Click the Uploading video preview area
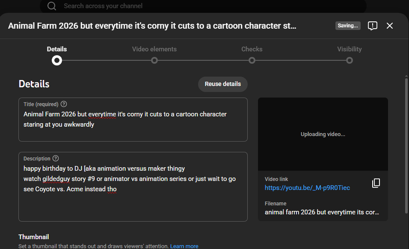Screen dimensions: 409x249 323,134
